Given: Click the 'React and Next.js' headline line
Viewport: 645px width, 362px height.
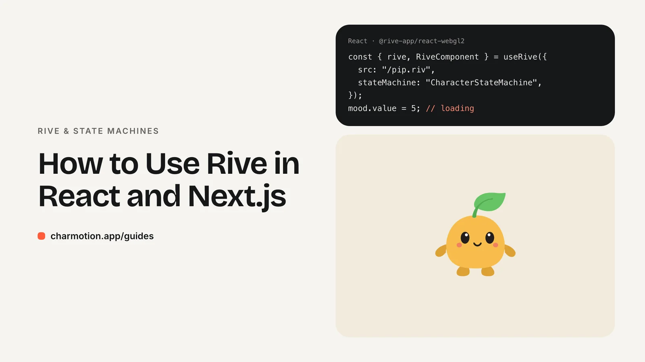Looking at the screenshot, I should (162, 197).
